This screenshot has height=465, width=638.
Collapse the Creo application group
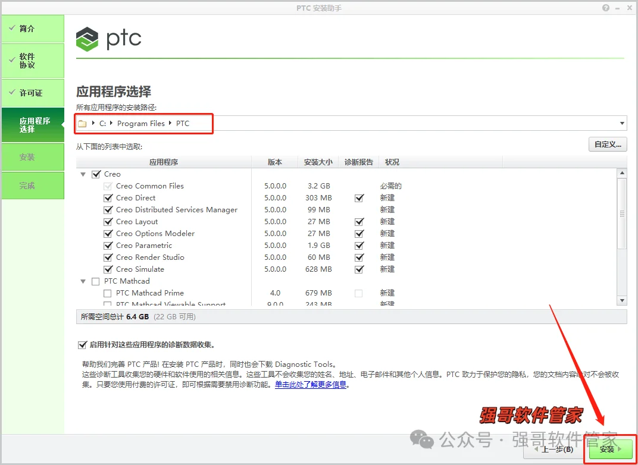click(x=83, y=174)
